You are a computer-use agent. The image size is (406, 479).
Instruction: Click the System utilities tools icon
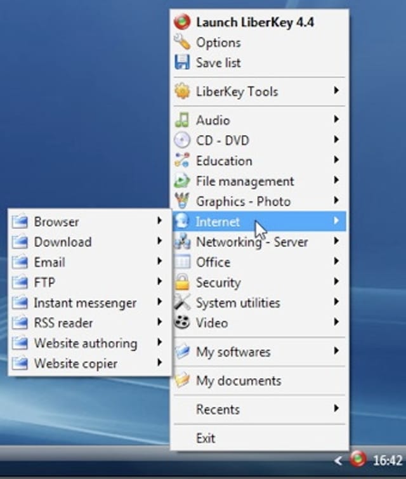(182, 302)
